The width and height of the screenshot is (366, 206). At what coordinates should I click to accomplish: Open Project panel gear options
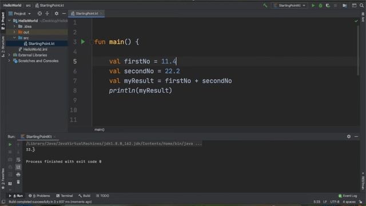(57, 14)
